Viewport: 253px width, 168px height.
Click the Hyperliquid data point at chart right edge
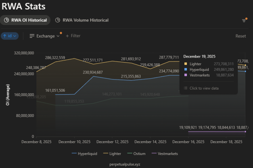[x=245, y=71]
